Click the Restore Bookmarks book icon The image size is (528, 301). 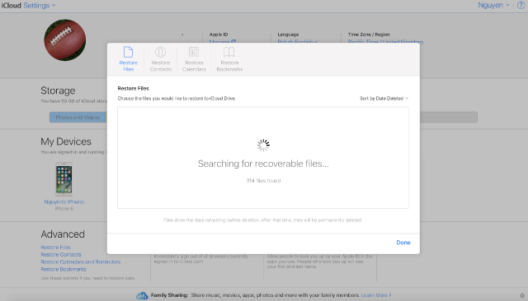click(x=229, y=52)
